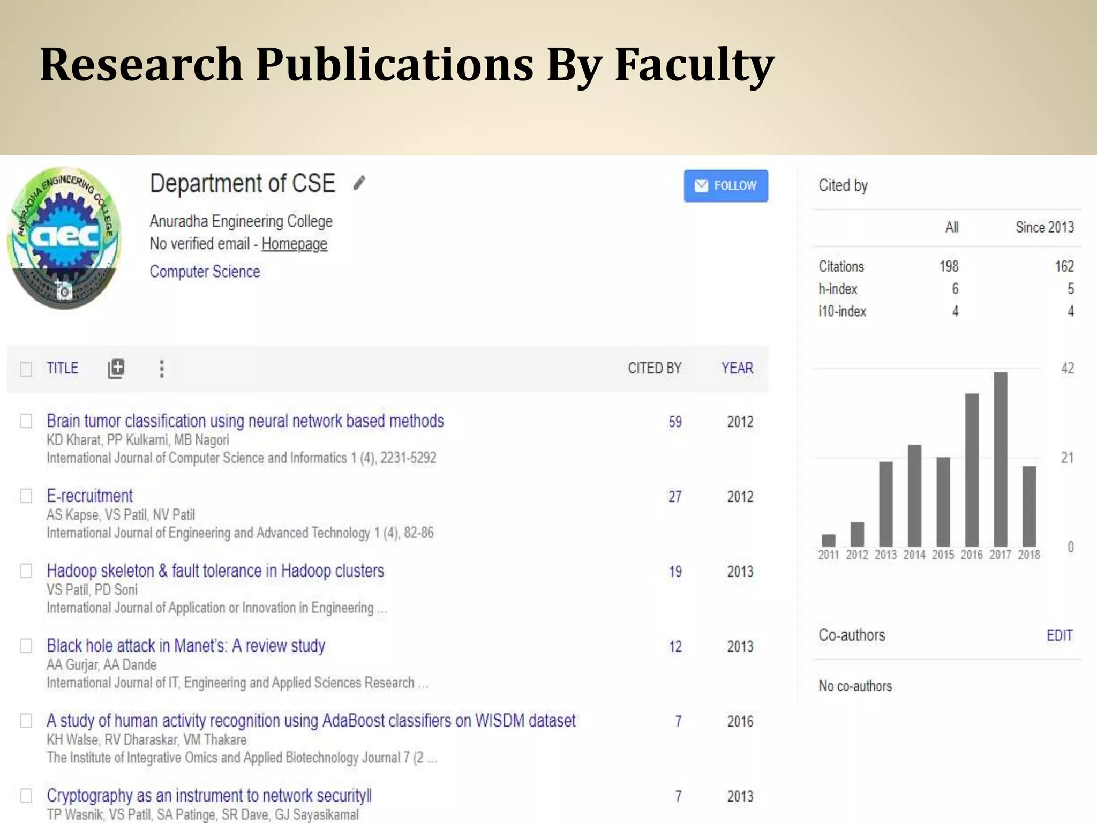This screenshot has width=1097, height=823.
Task: Sort publications by CITED BY column
Action: click(654, 369)
